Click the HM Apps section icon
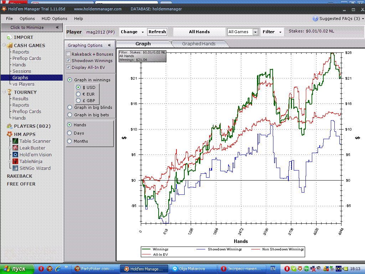The height and width of the screenshot is (274, 365). click(x=9, y=135)
